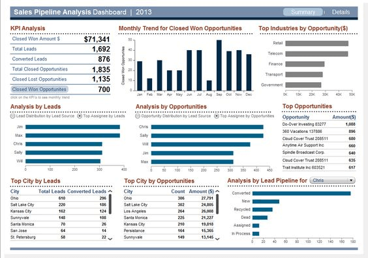This screenshot has height=258, width=368.
Task: Select the Converted Leads KPI
Action: (x=60, y=59)
